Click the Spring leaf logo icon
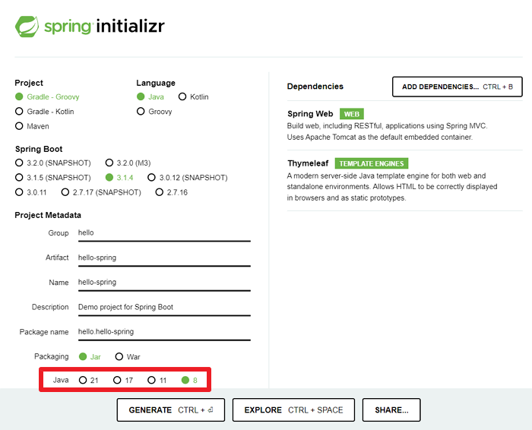This screenshot has width=532, height=430. pos(27,27)
